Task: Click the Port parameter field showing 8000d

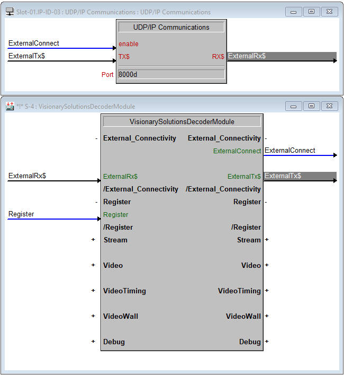Action: [x=171, y=74]
